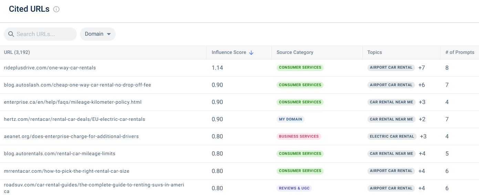The image size is (479, 195).
Task: Click Consumer Services tag in mrrentacar row
Action: coord(300,171)
